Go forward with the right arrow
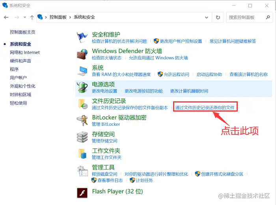The image size is (276, 205). 17,17
